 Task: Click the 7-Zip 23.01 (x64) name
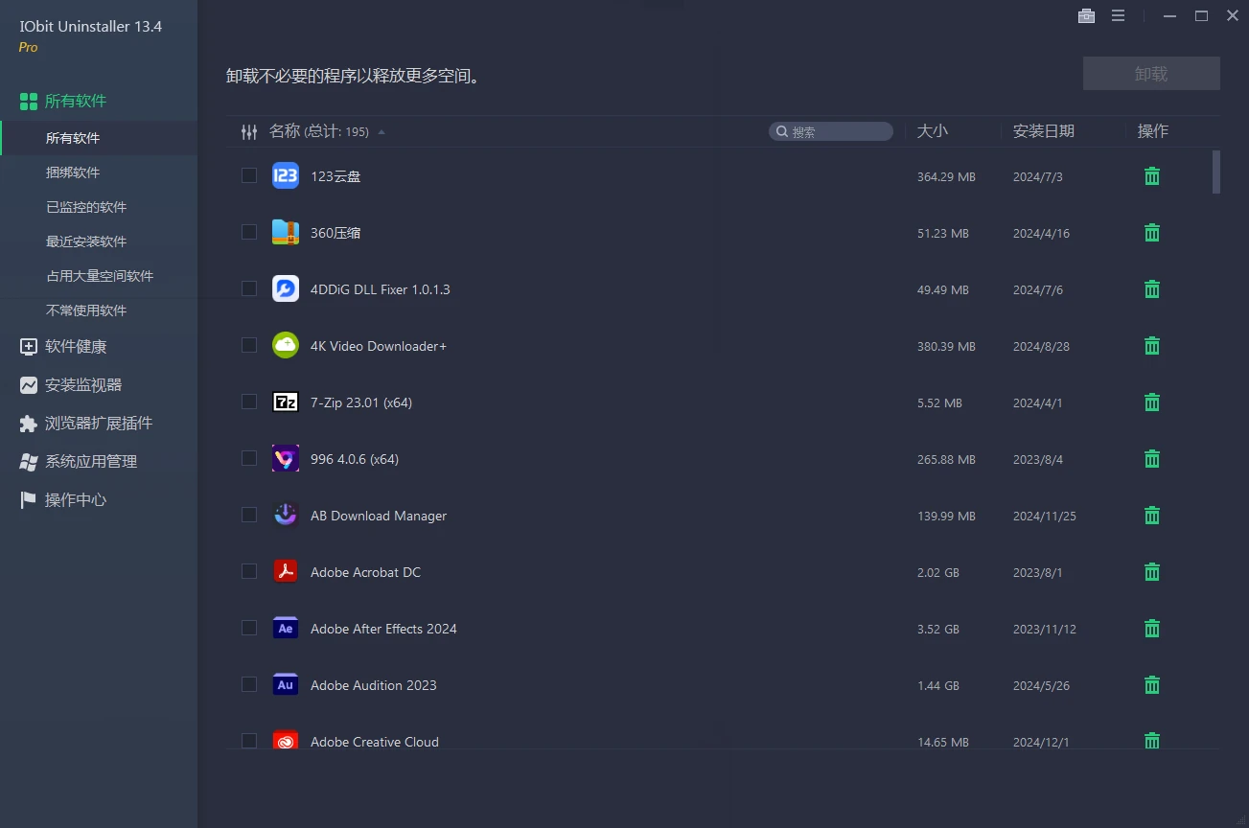coord(361,402)
